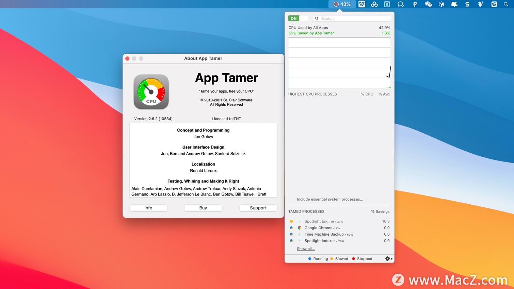Click status dot beside Spotlight Indexer
Image resolution: width=514 pixels, height=289 pixels.
tap(291, 241)
